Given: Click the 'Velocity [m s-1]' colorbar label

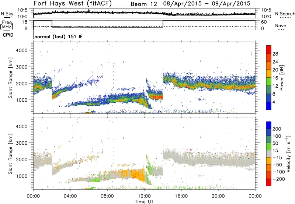Looking at the screenshot, I should (288, 154).
